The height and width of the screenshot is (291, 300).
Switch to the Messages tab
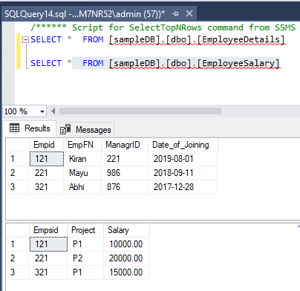85,130
